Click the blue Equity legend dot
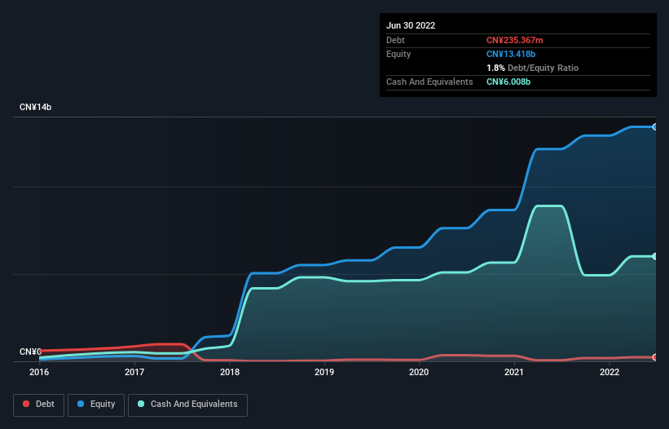This screenshot has width=669, height=429. [81, 404]
